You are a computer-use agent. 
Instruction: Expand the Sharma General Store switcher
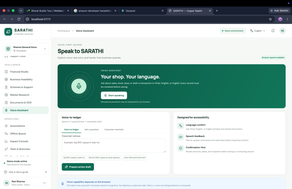coord(45,49)
